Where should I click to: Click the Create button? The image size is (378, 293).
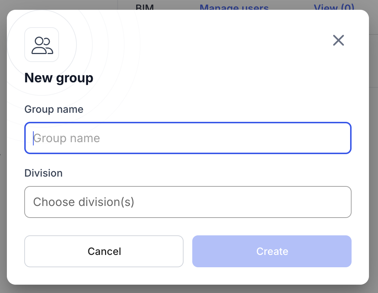click(272, 251)
